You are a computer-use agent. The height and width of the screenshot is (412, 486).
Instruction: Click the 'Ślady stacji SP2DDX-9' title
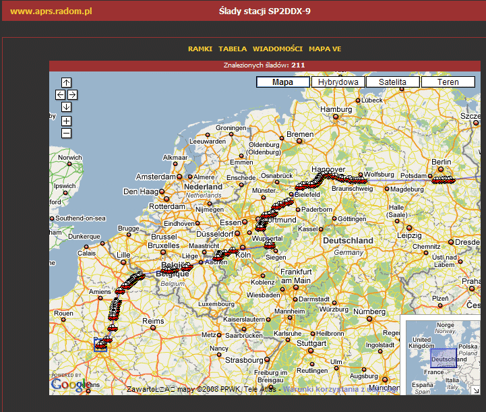265,11
